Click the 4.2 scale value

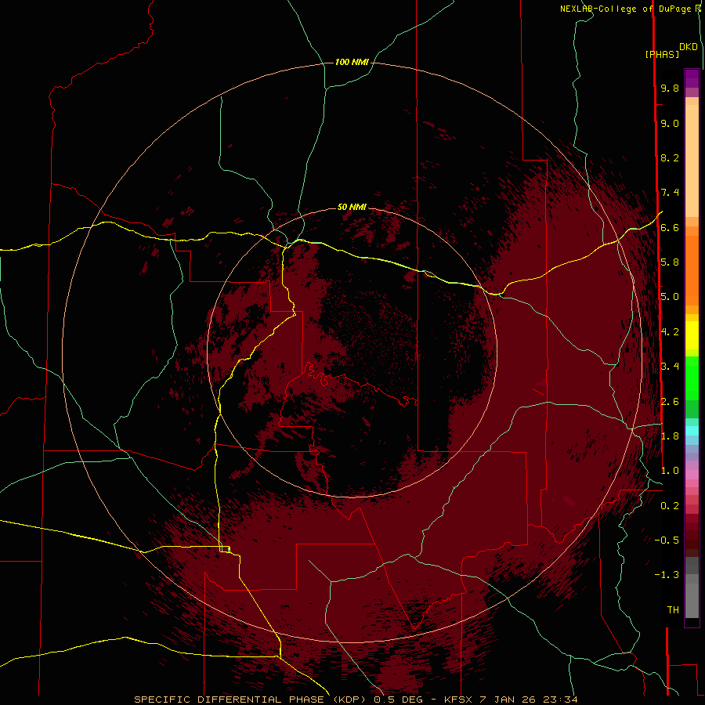tap(670, 332)
